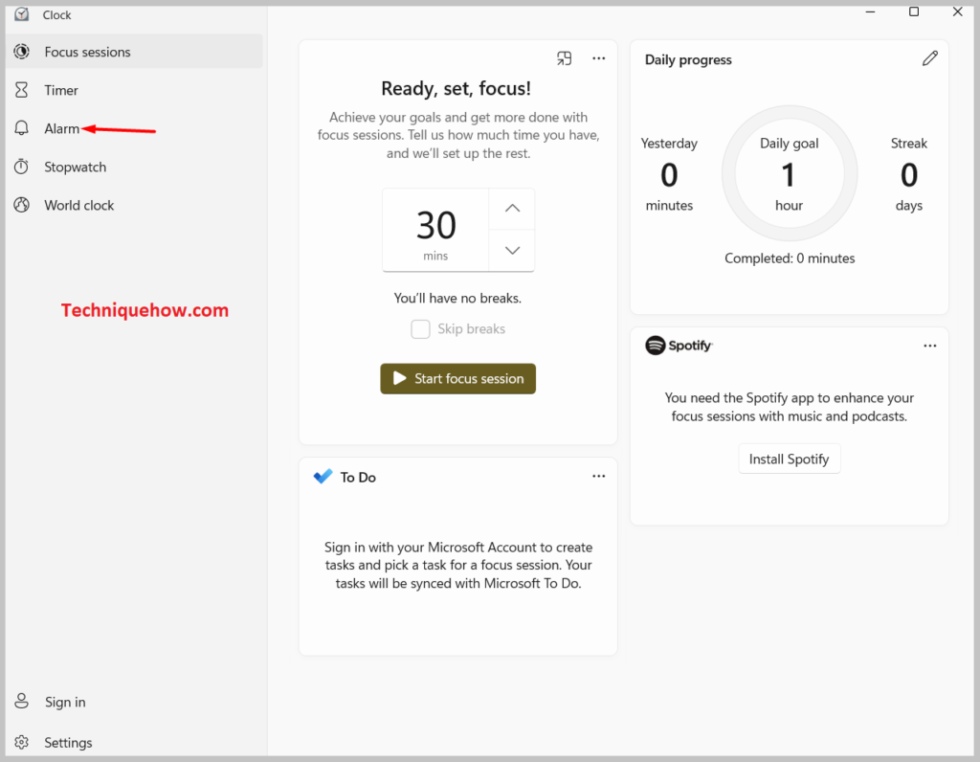The height and width of the screenshot is (762, 980).
Task: Open focus session card more options
Action: click(x=599, y=58)
